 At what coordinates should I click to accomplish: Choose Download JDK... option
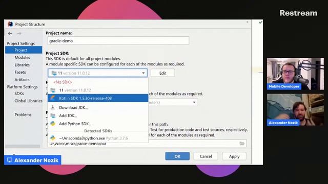[98, 108]
